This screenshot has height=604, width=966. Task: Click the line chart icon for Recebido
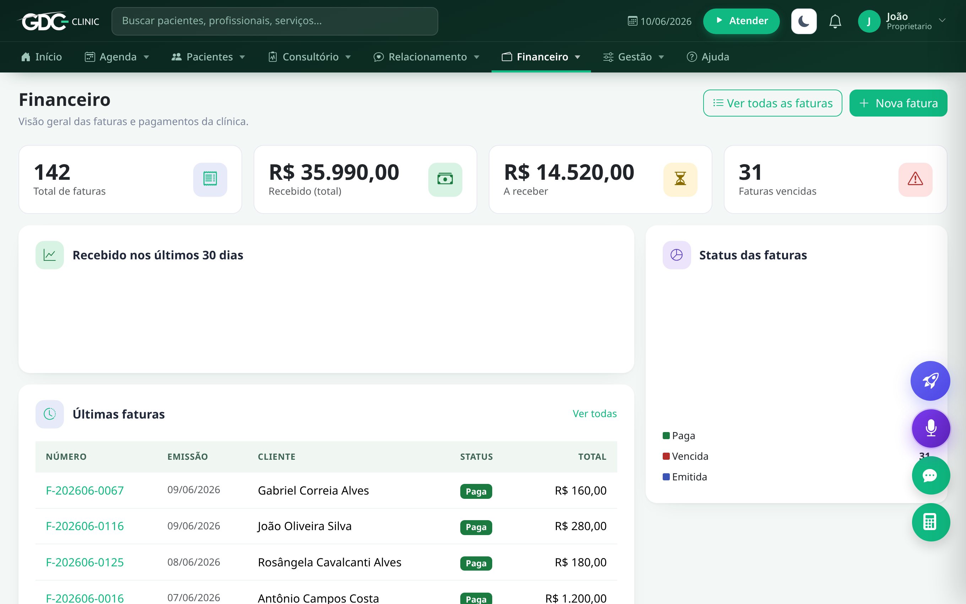[49, 255]
